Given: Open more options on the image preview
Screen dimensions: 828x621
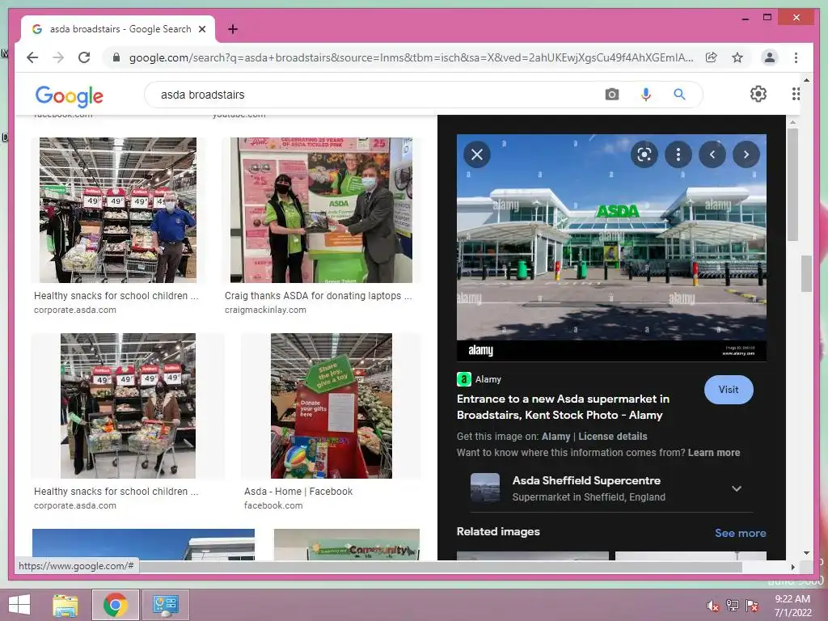Looking at the screenshot, I should click(678, 154).
